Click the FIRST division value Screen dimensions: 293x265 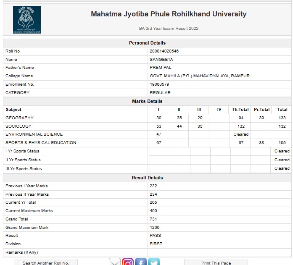(x=156, y=244)
